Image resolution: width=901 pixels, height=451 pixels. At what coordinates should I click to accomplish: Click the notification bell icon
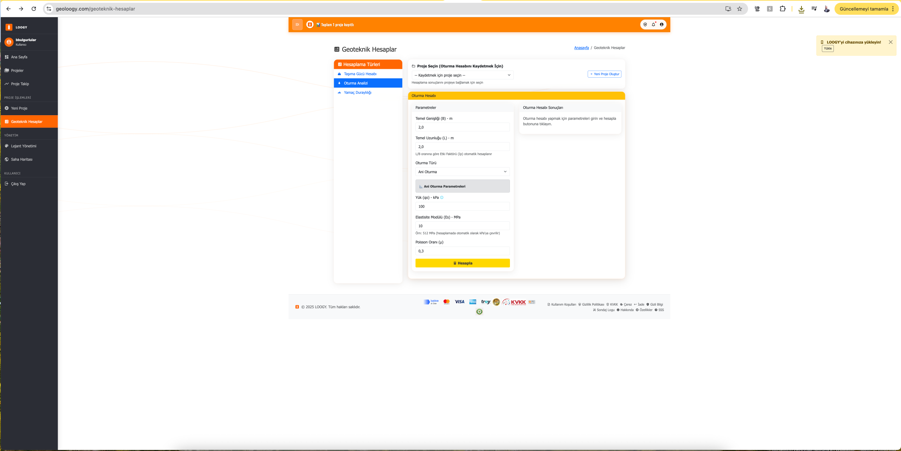click(653, 25)
